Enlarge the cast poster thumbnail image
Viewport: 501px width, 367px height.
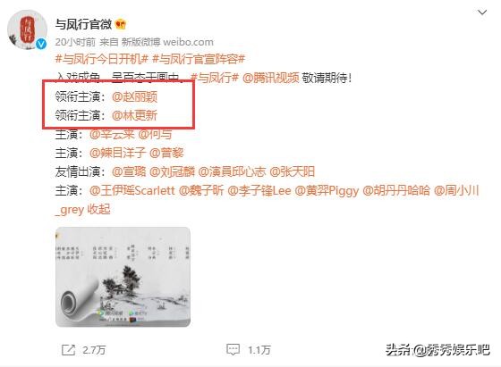[123, 277]
